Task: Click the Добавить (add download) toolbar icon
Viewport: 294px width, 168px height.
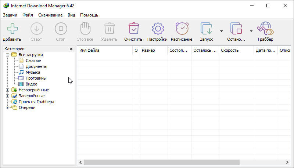Action: coord(12,29)
